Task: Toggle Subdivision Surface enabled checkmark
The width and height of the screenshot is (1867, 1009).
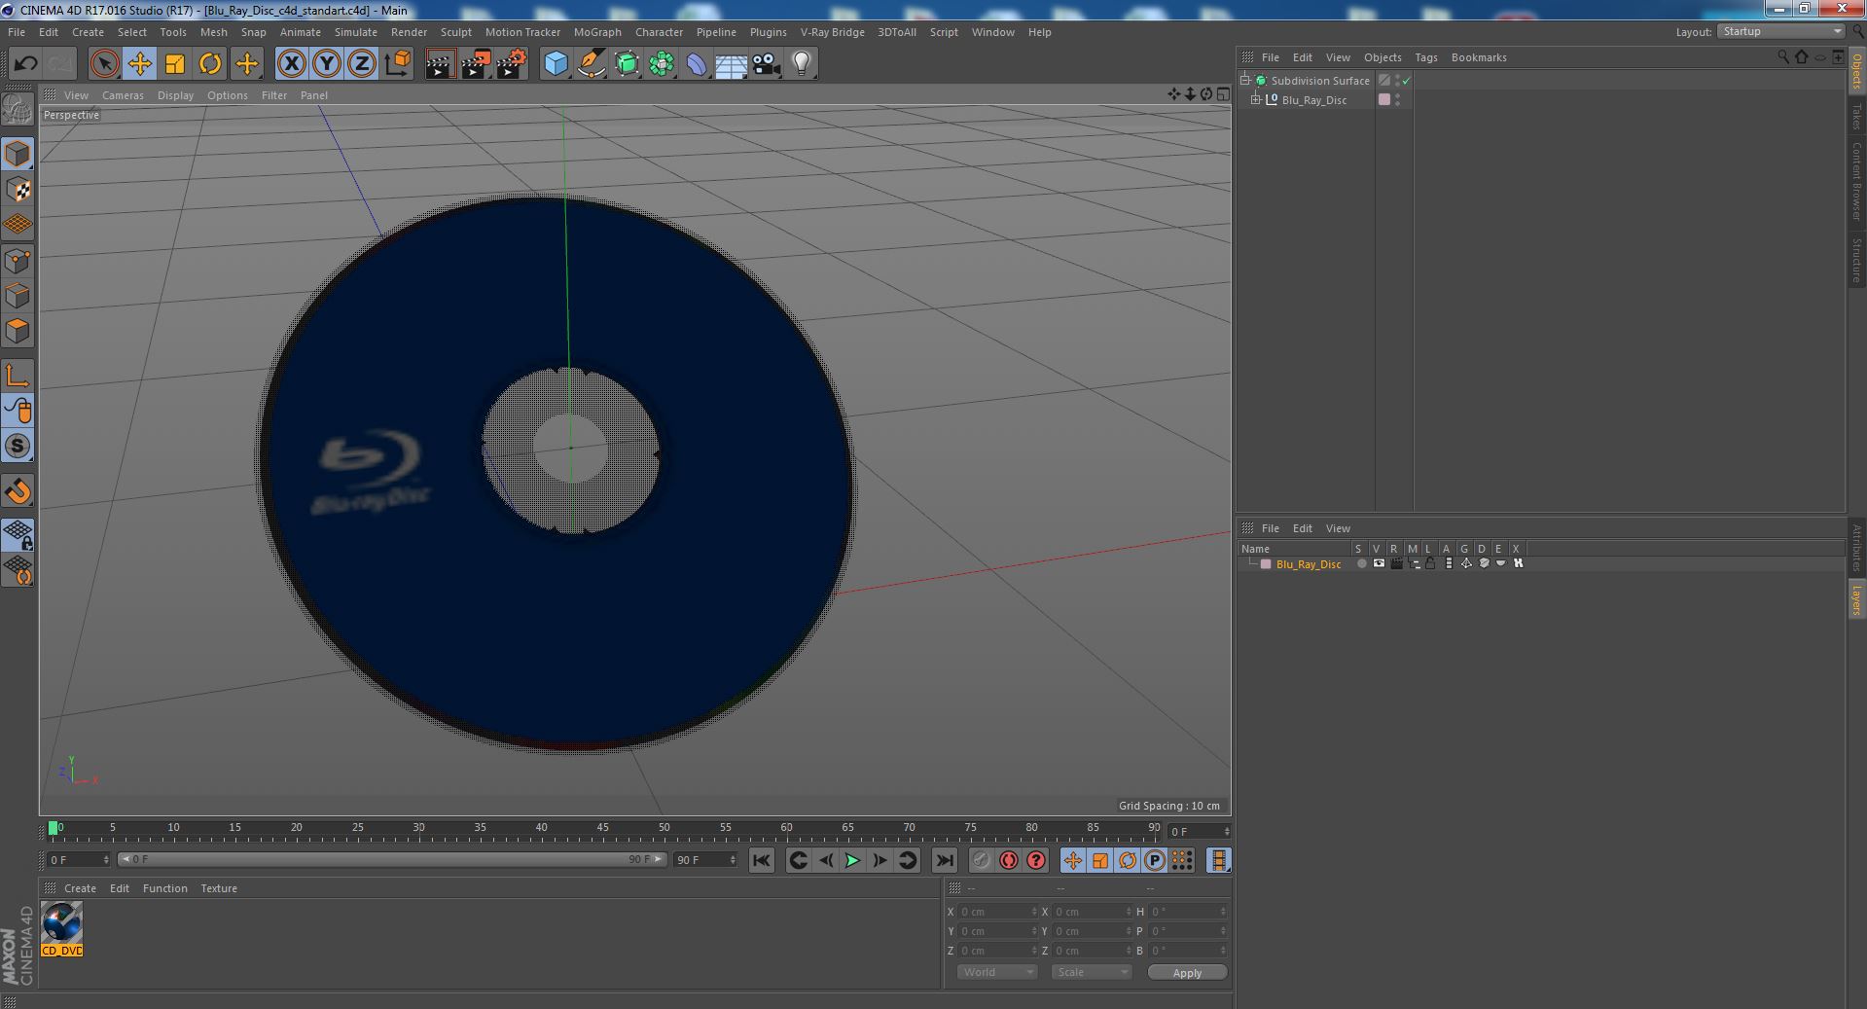Action: (1406, 81)
